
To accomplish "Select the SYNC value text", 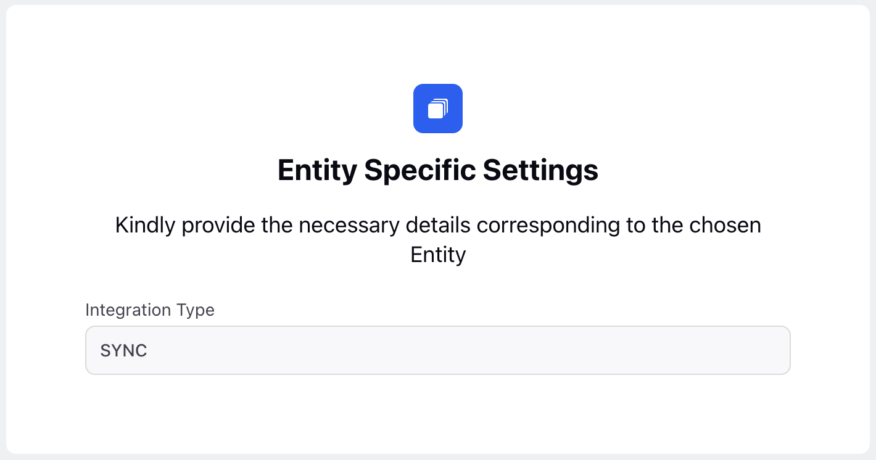I will click(x=124, y=351).
